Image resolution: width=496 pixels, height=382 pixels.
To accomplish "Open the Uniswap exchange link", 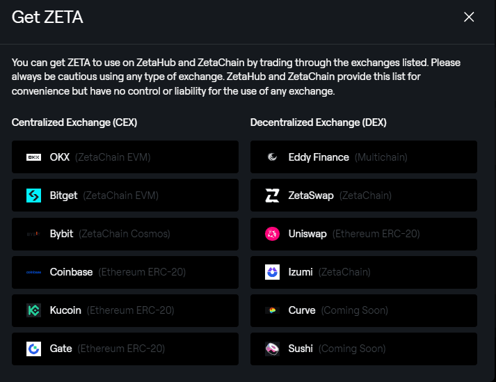I will pos(364,234).
